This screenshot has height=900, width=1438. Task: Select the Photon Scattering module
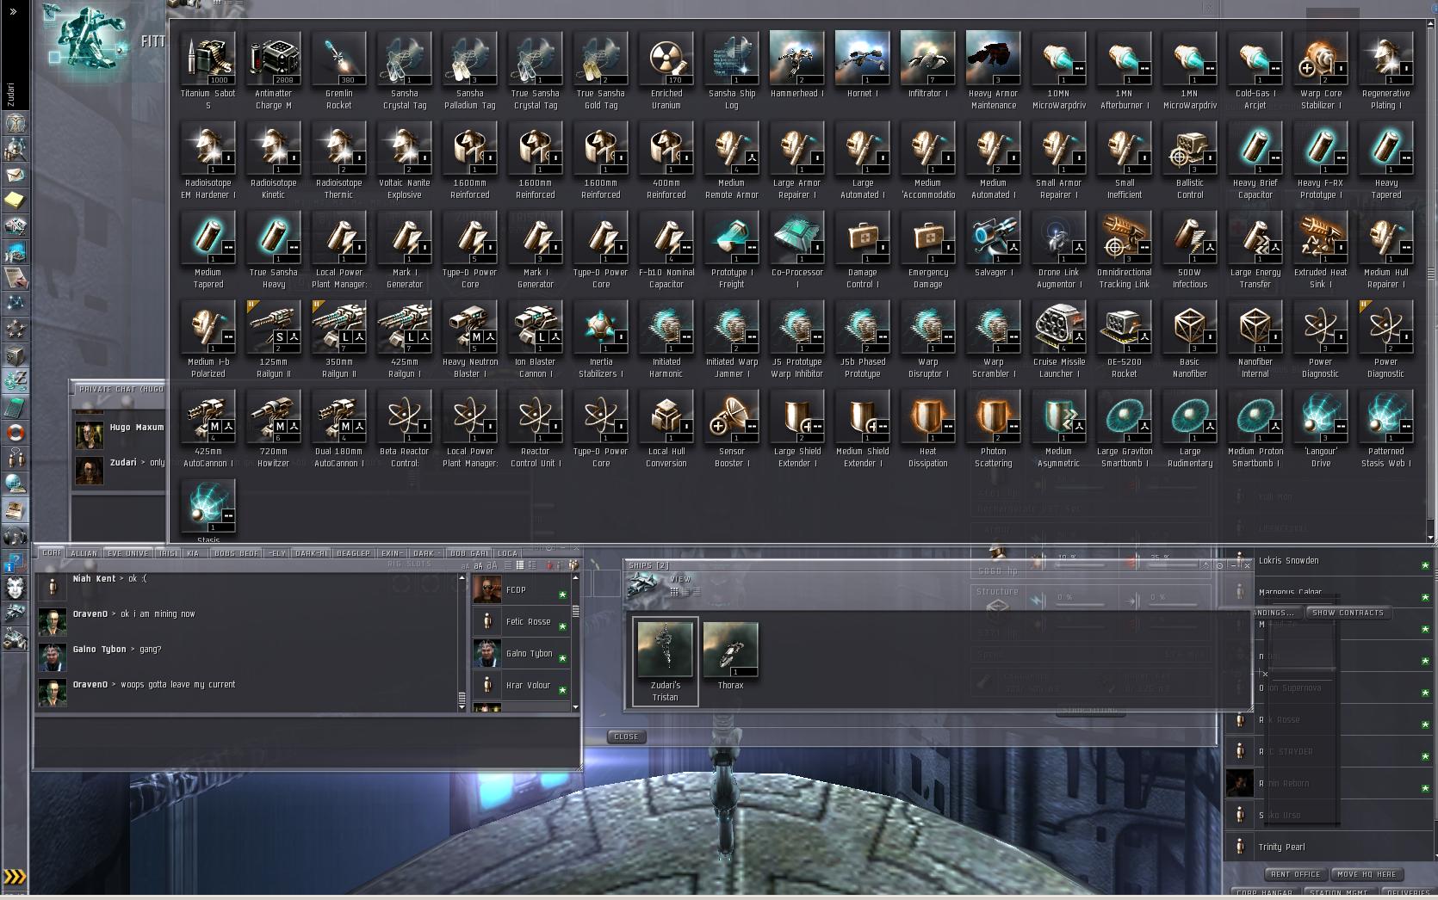(x=993, y=429)
